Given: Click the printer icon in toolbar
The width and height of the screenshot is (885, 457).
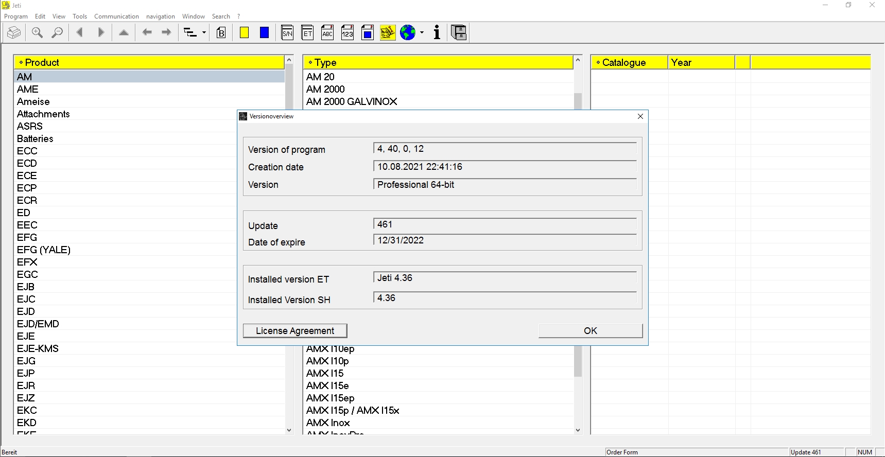Looking at the screenshot, I should click(x=14, y=33).
